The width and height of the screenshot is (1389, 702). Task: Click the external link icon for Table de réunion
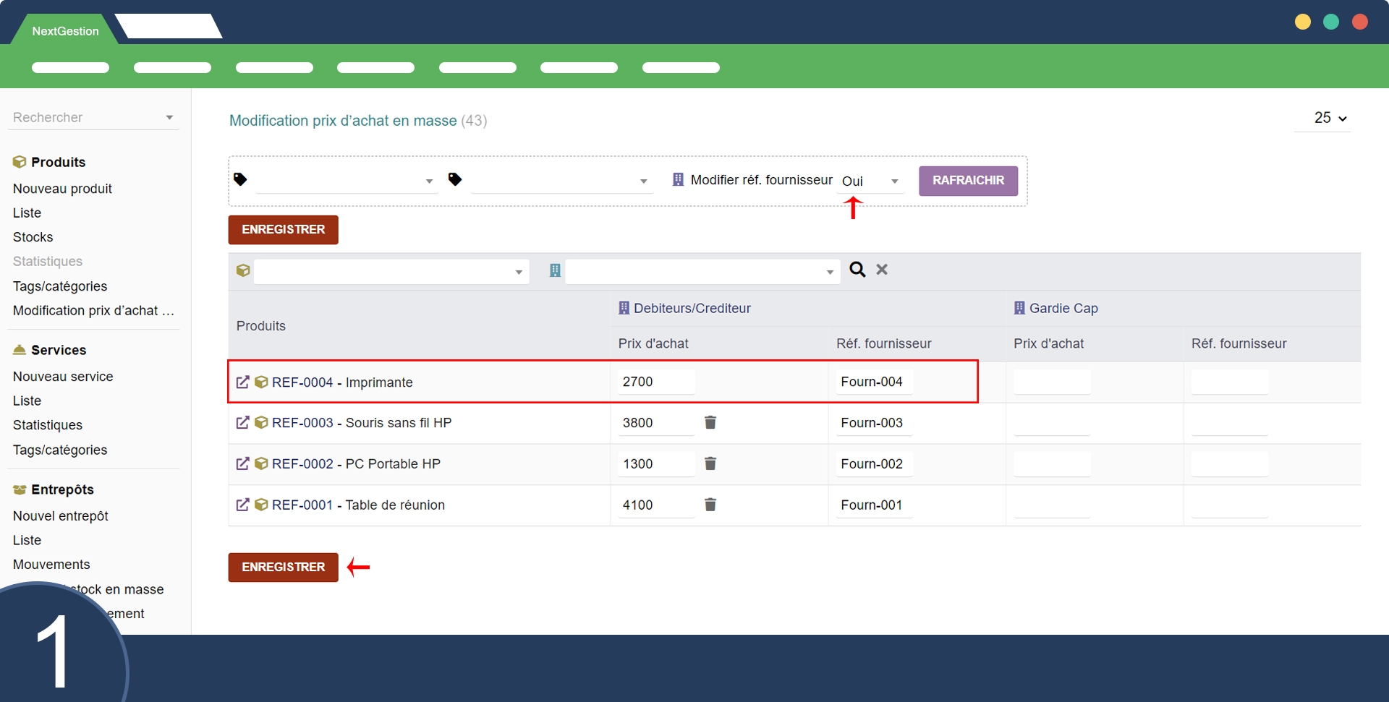(243, 505)
